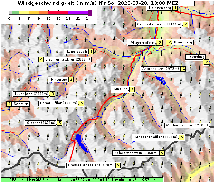Click the Ginzling wind value badge
Image resolution: width=214 pixels, height=182 pixels.
pyautogui.click(x=132, y=89)
